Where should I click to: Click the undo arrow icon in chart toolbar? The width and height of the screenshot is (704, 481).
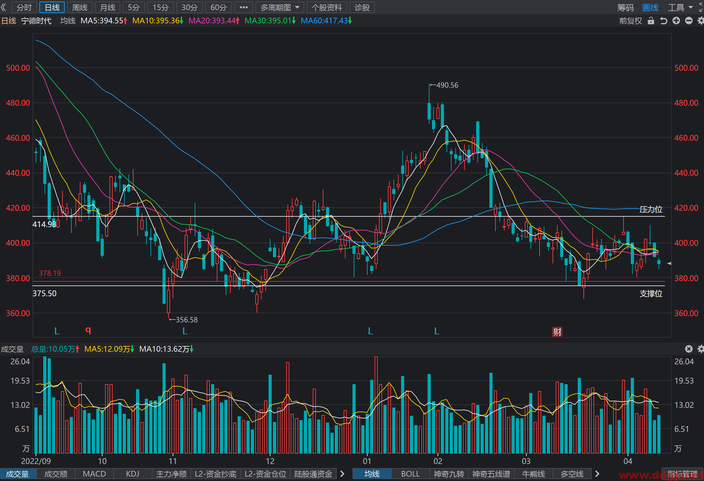pyautogui.click(x=664, y=21)
